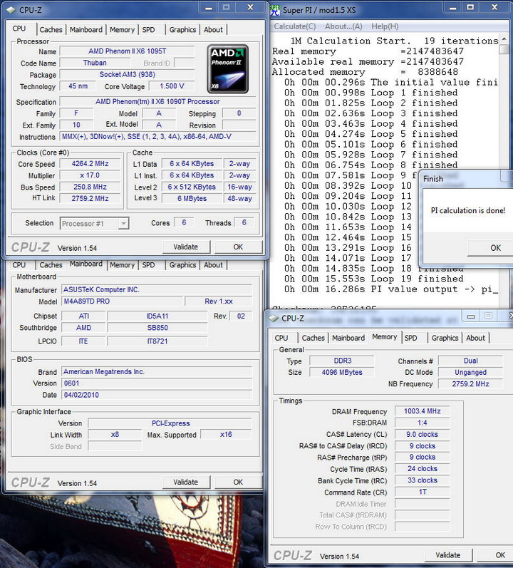The image size is (513, 568).
Task: Select CPU tab in top CPU-Z window
Action: click(x=19, y=29)
